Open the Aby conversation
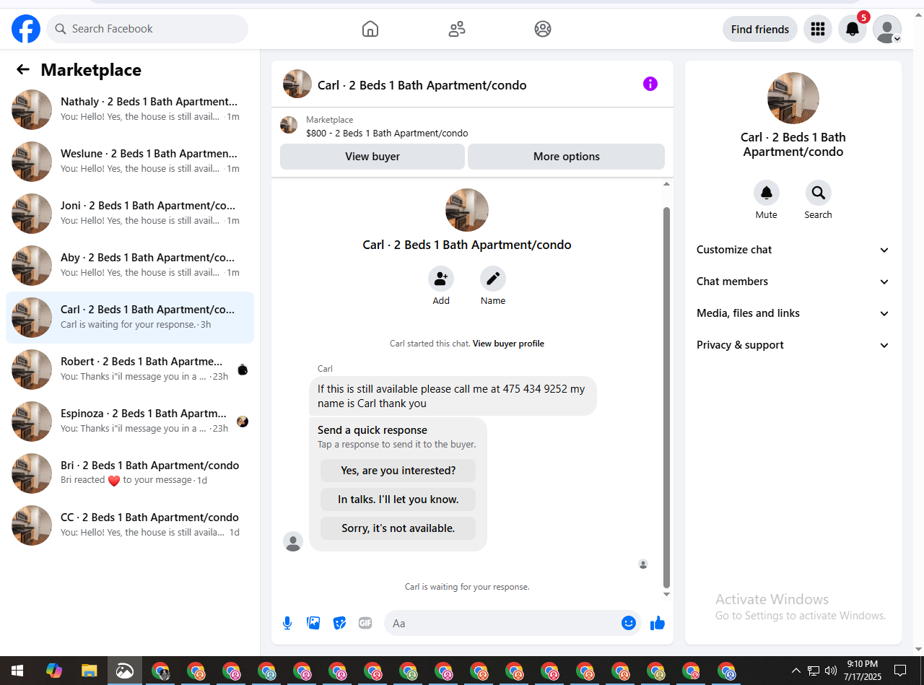Image resolution: width=924 pixels, height=685 pixels. tap(130, 266)
